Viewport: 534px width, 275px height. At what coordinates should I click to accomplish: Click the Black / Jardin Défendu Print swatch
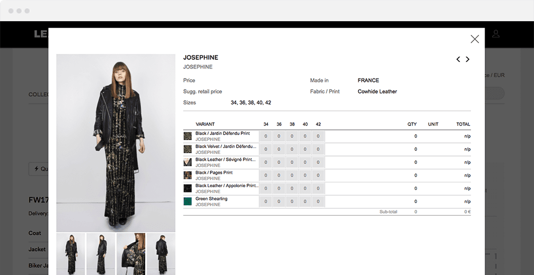tap(187, 136)
